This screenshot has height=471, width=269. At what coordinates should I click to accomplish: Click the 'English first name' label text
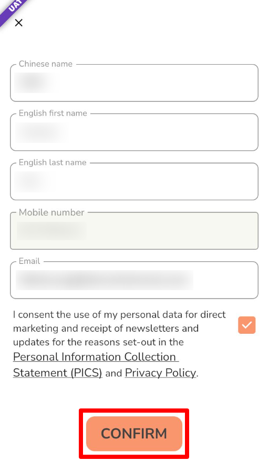[x=53, y=113]
